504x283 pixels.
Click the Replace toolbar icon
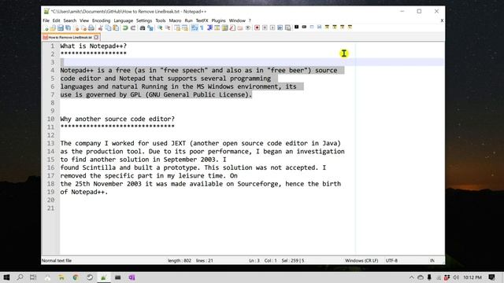click(x=150, y=28)
